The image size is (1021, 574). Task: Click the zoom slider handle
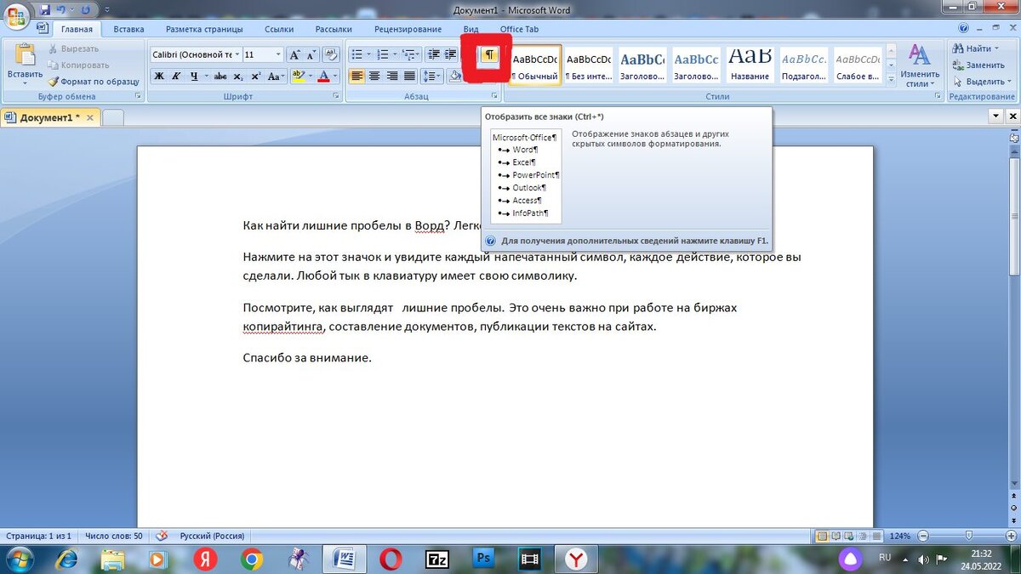[969, 536]
